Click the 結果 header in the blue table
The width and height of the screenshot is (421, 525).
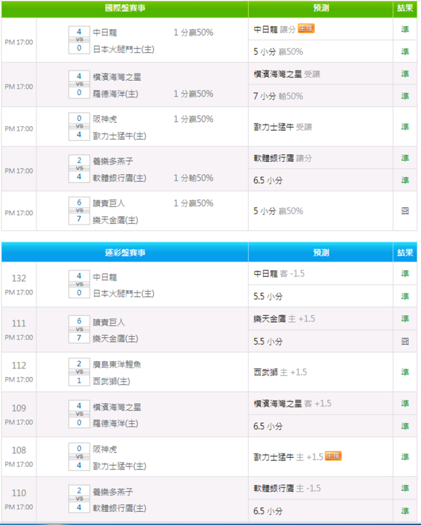click(x=405, y=253)
